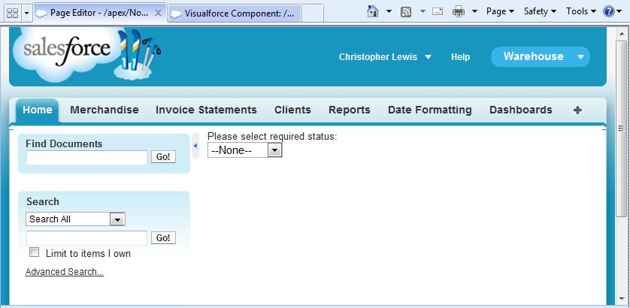
Task: Click the scrollbar up arrow
Action: click(x=621, y=34)
